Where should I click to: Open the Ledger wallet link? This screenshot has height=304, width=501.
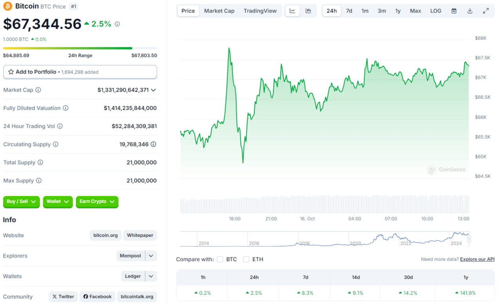133,276
